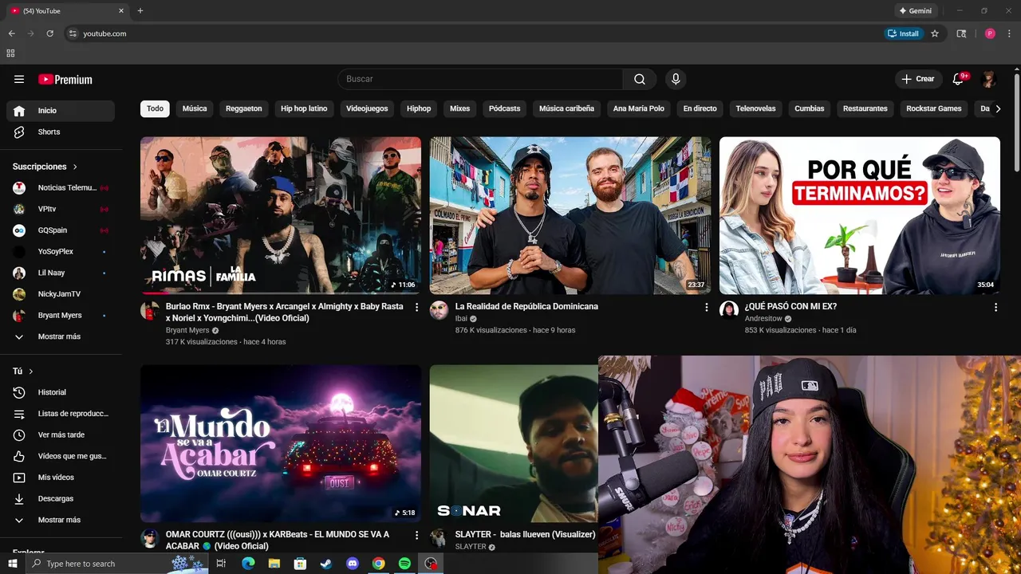Select the Música caribeña chip
Screen dimensions: 1021x574
566,108
